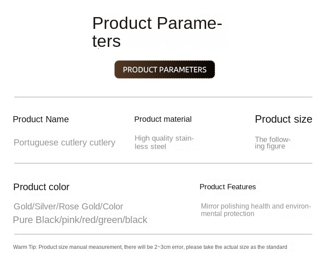
Task: Click the dark PRODUCT PARAMETERS banner
Action: pyautogui.click(x=164, y=70)
